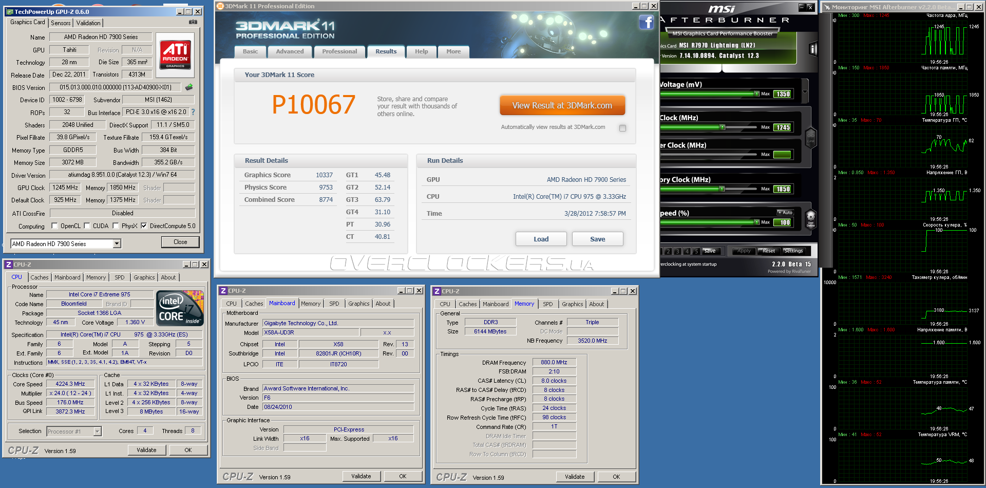
Task: Open the About tab in CPU-Z CPU window
Action: [168, 277]
